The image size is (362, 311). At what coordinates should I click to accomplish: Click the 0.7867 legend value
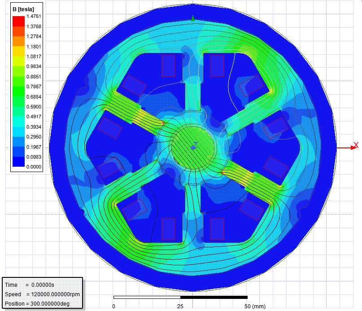[x=34, y=86]
